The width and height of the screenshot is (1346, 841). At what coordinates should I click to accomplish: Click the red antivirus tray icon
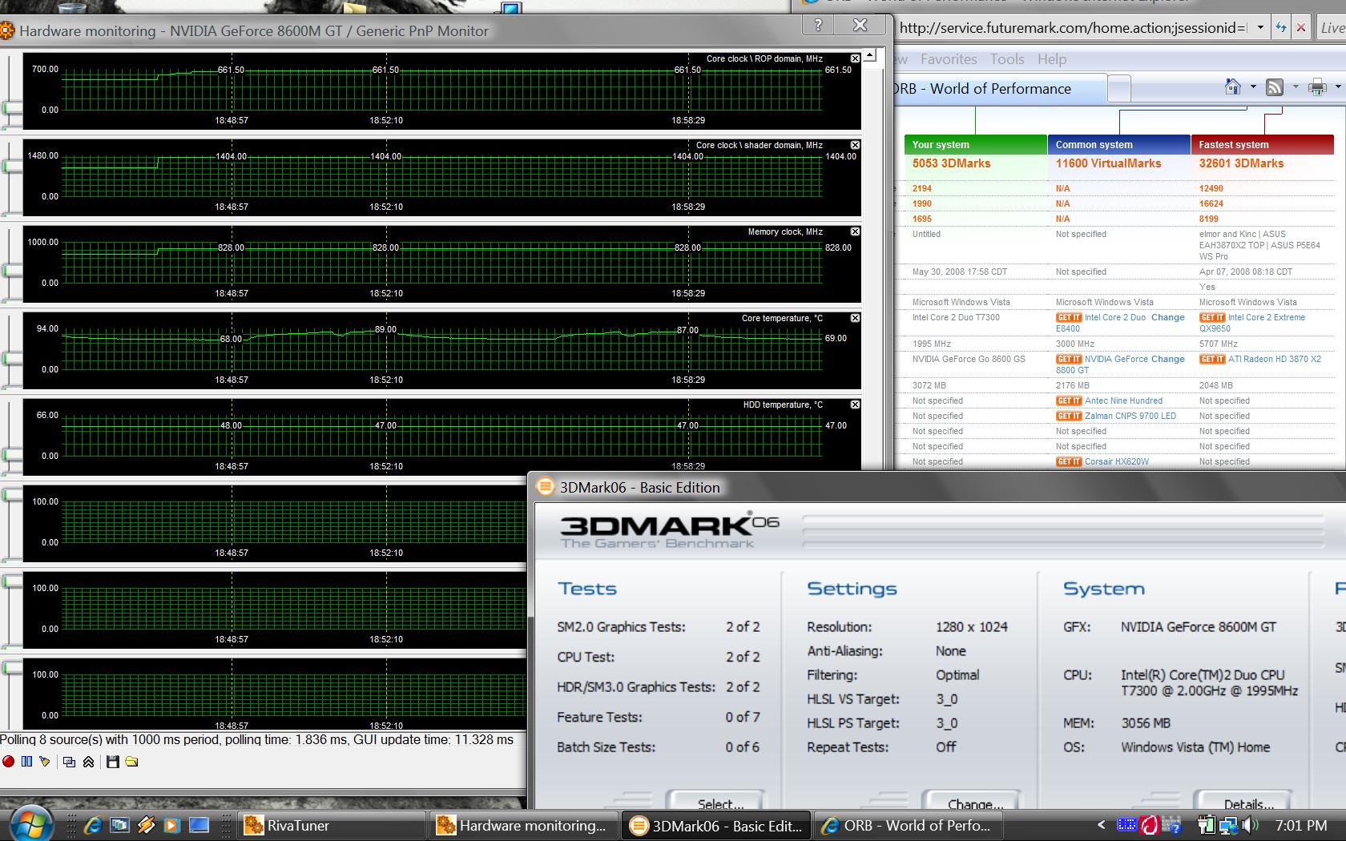click(x=1150, y=824)
